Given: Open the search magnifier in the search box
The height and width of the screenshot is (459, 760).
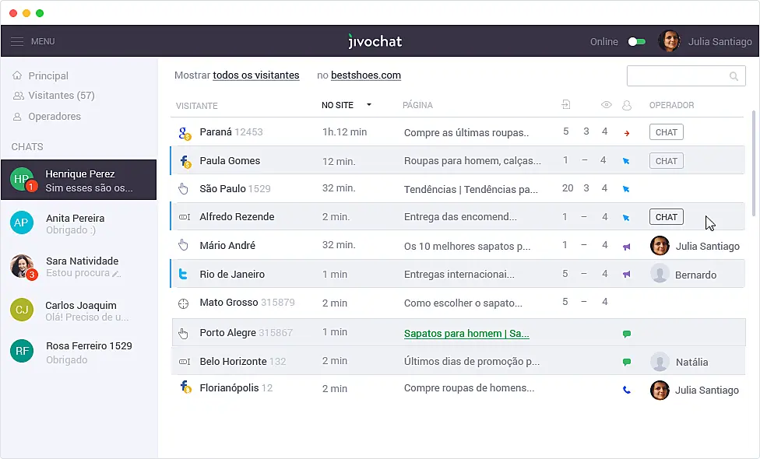Looking at the screenshot, I should [733, 75].
